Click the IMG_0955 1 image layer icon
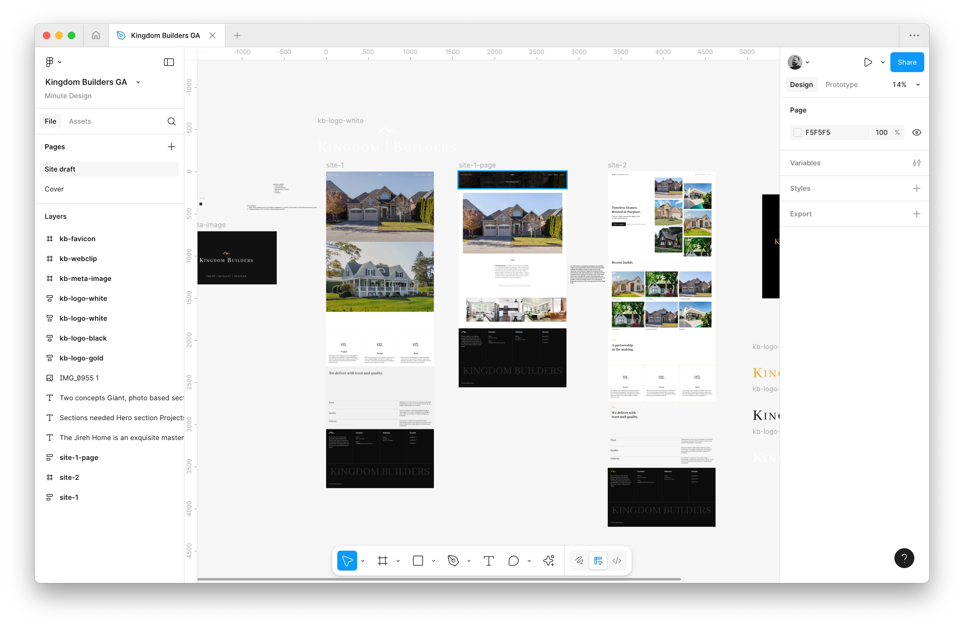Image resolution: width=964 pixels, height=629 pixels. [x=49, y=378]
